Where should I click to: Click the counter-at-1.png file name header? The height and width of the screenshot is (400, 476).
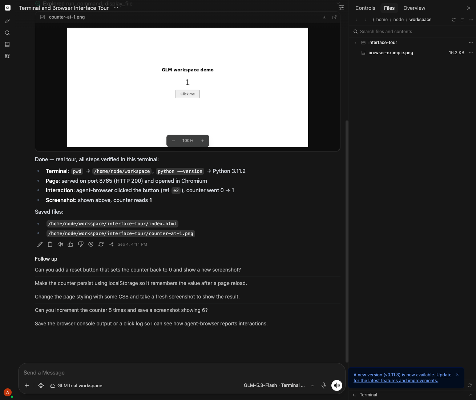point(67,17)
